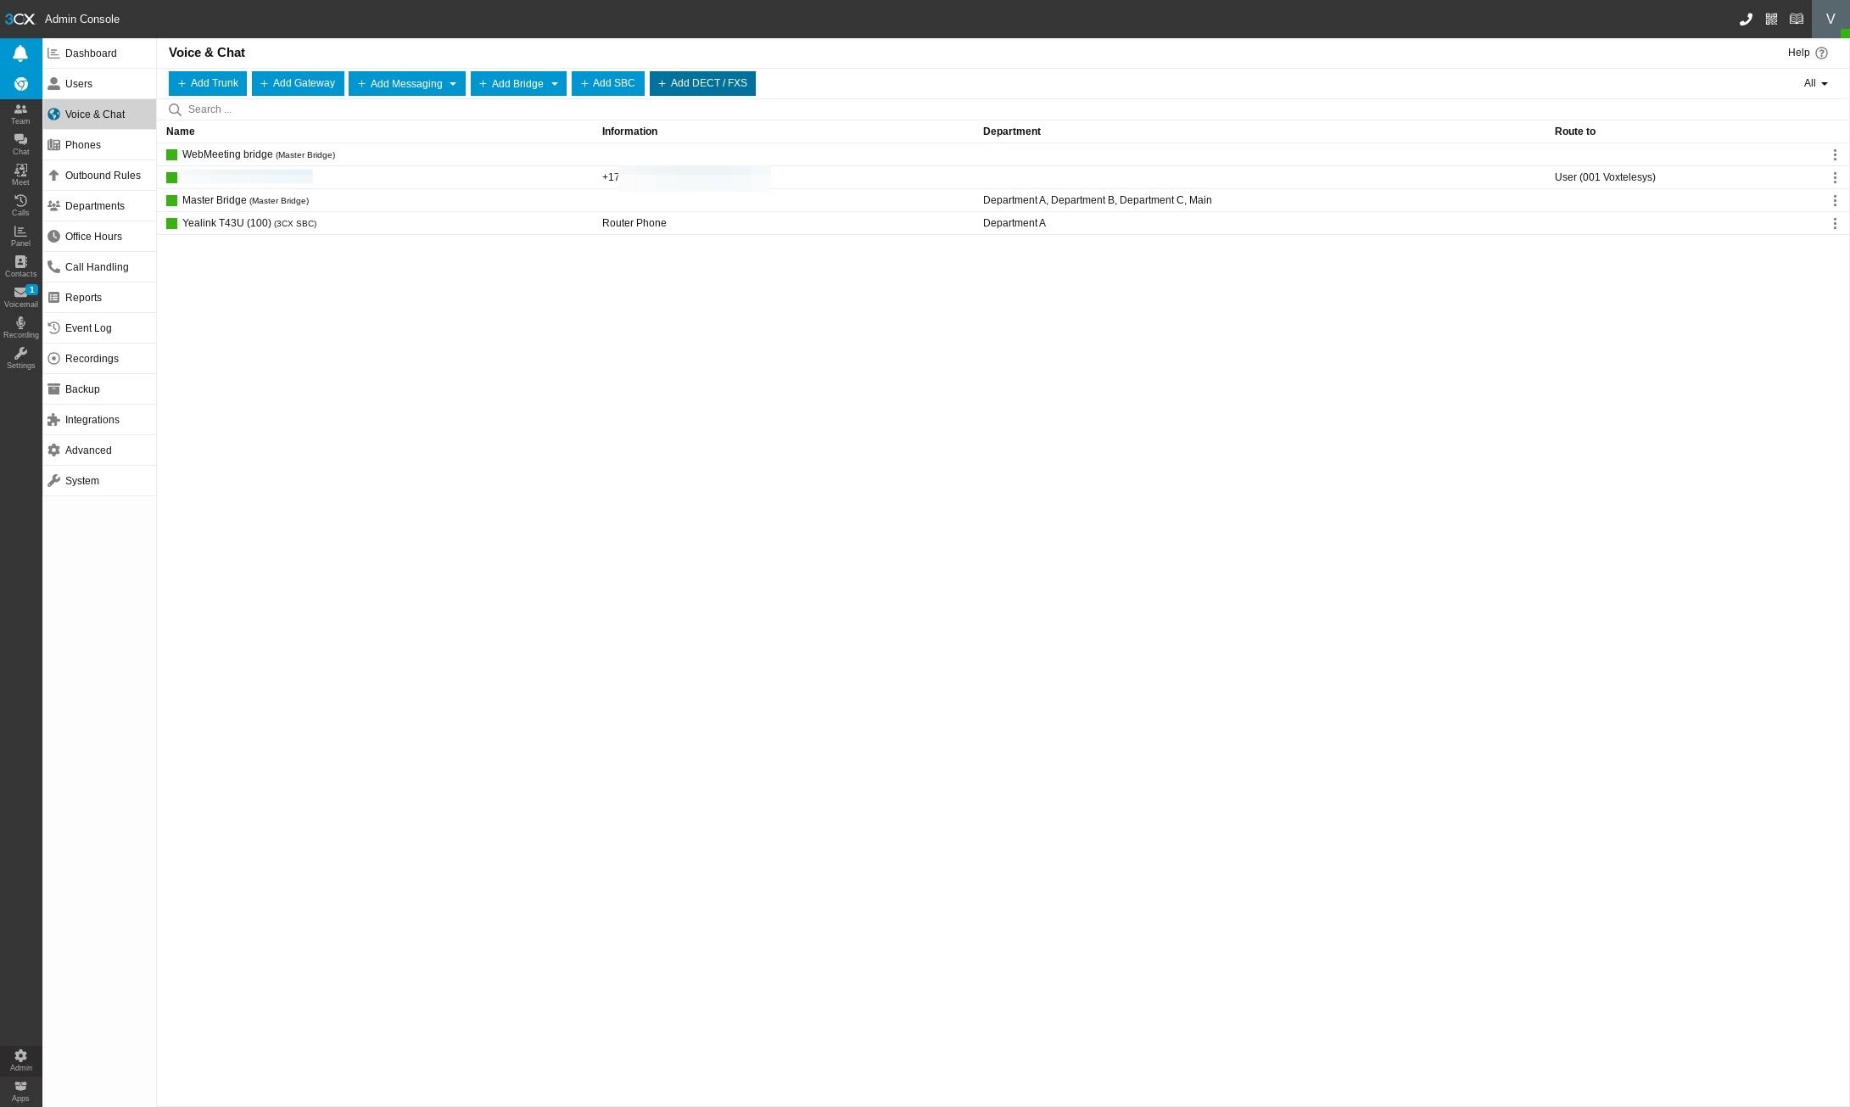Click the Help question mark icon
1850x1107 pixels.
click(x=1821, y=53)
